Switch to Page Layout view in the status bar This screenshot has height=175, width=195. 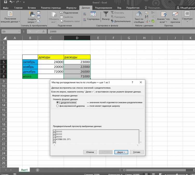tap(153, 174)
